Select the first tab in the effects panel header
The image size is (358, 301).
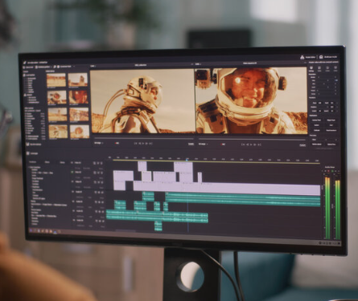[x=32, y=162]
